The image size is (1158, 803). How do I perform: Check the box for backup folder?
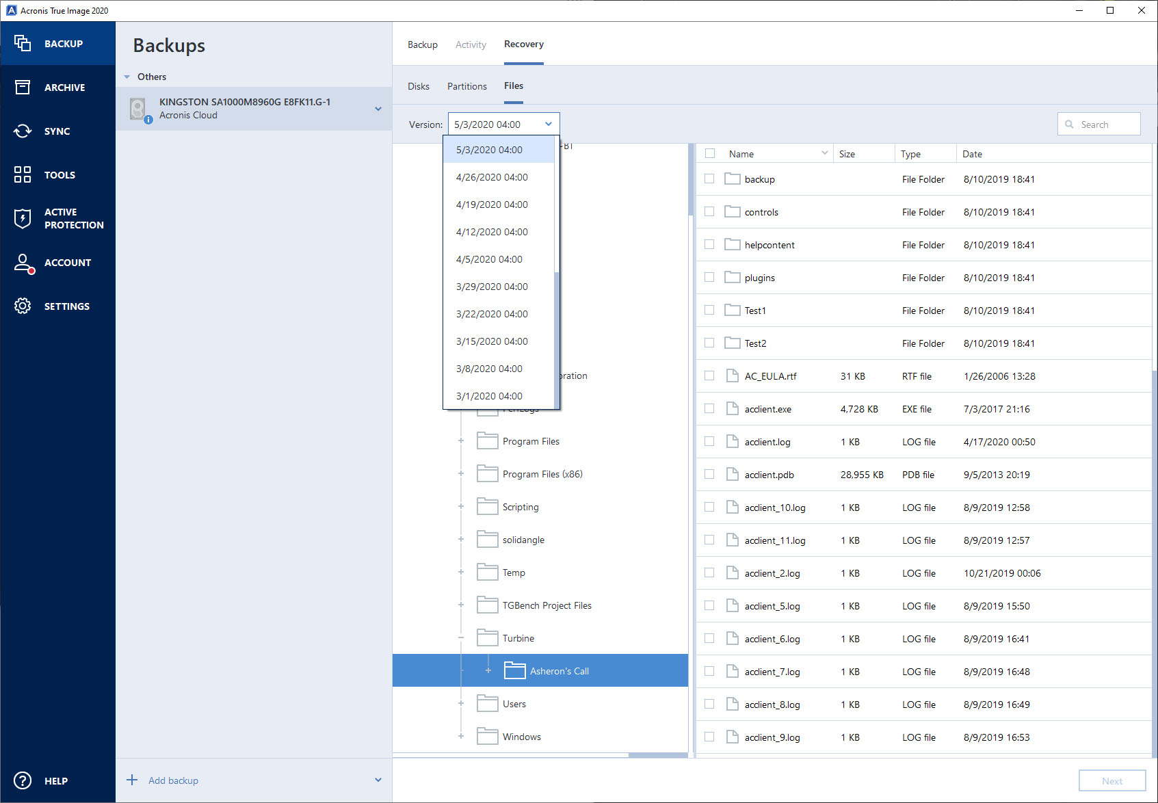point(709,179)
